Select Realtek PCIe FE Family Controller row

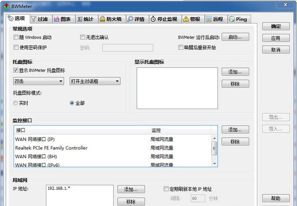pos(113,148)
